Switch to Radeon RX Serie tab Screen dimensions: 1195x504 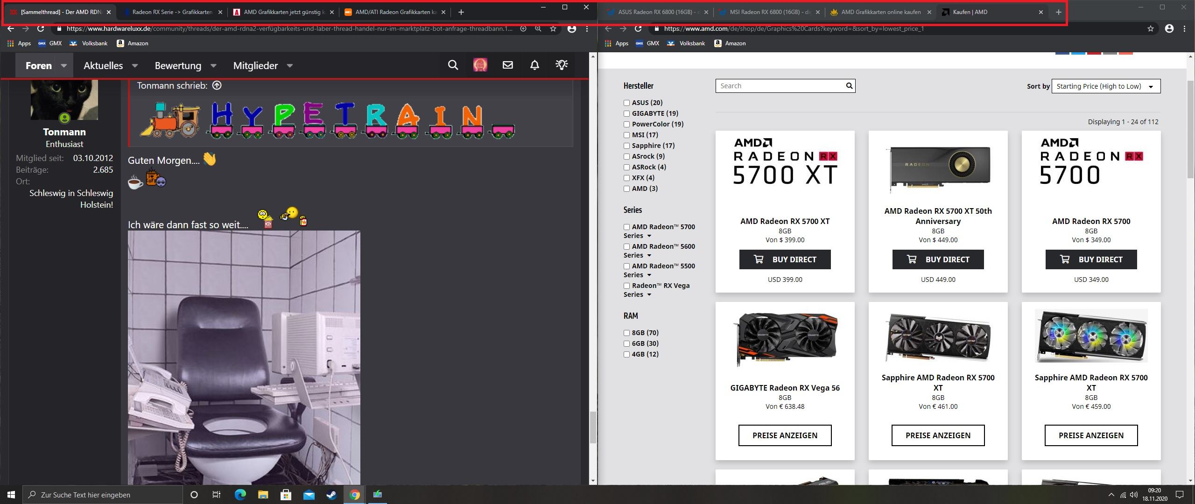click(x=171, y=12)
